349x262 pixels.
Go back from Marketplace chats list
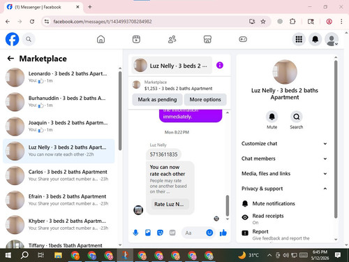pos(10,59)
